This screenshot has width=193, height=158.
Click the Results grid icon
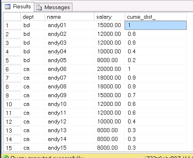click(x=8, y=7)
